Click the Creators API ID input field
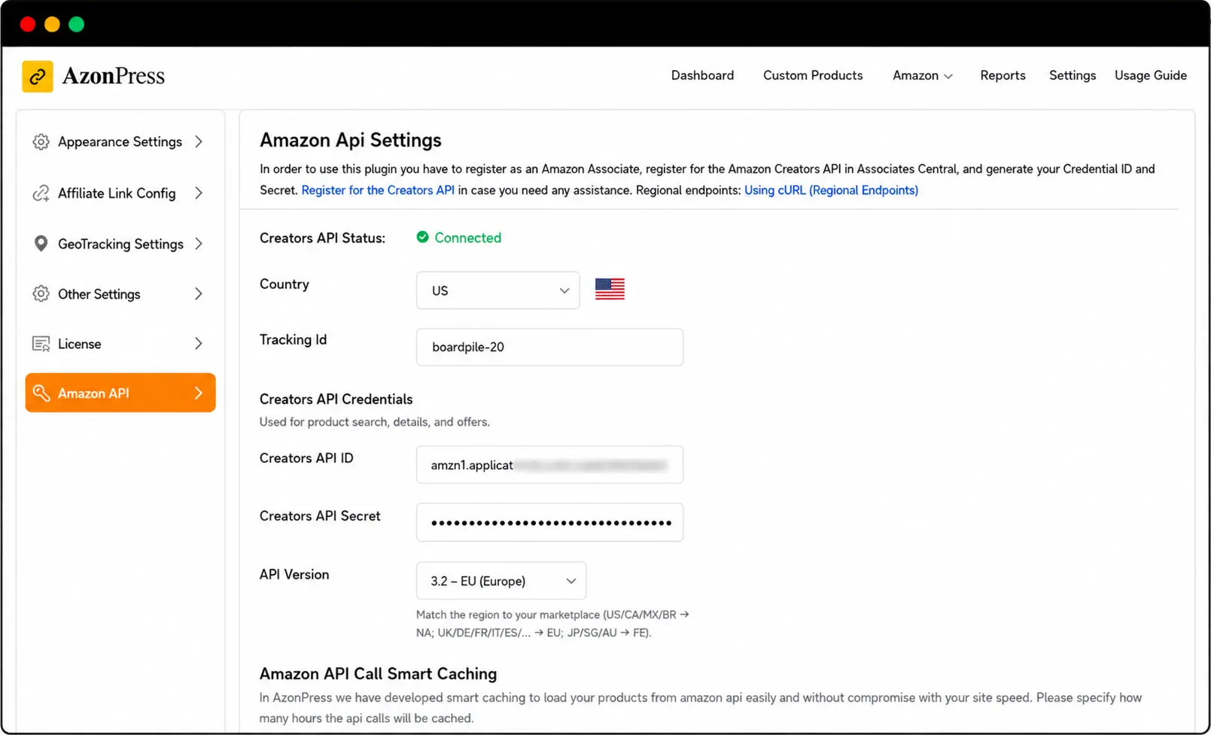Image resolution: width=1211 pixels, height=735 pixels. tap(549, 465)
